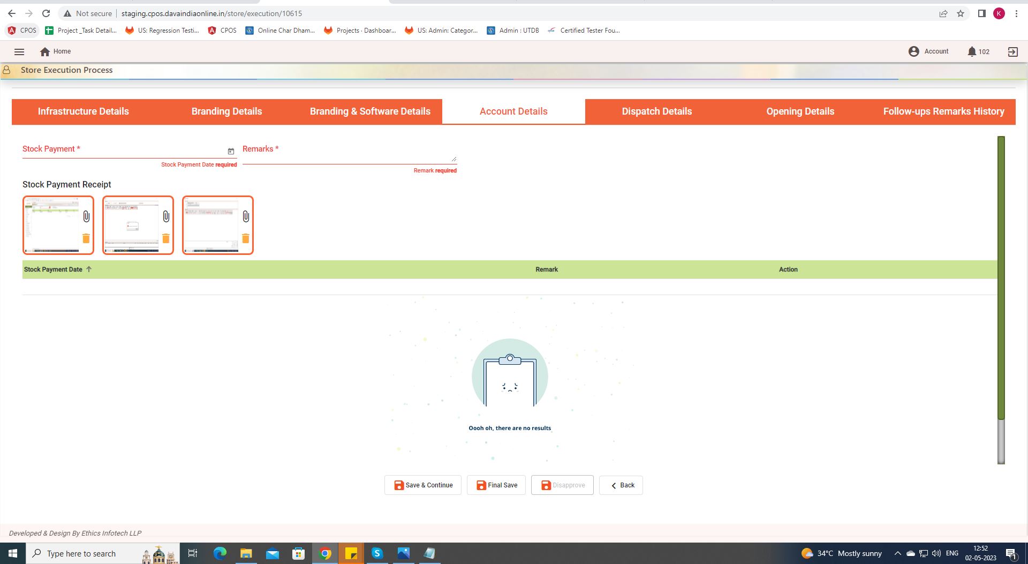Click the logout icon in header
This screenshot has height=564, width=1028.
point(1012,52)
